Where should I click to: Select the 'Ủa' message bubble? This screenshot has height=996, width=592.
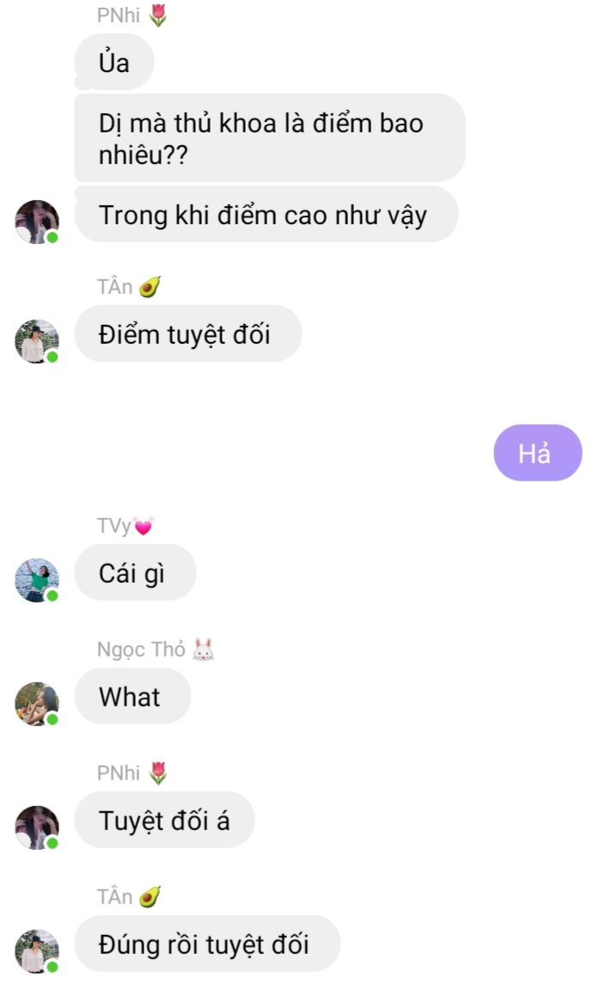(x=114, y=62)
